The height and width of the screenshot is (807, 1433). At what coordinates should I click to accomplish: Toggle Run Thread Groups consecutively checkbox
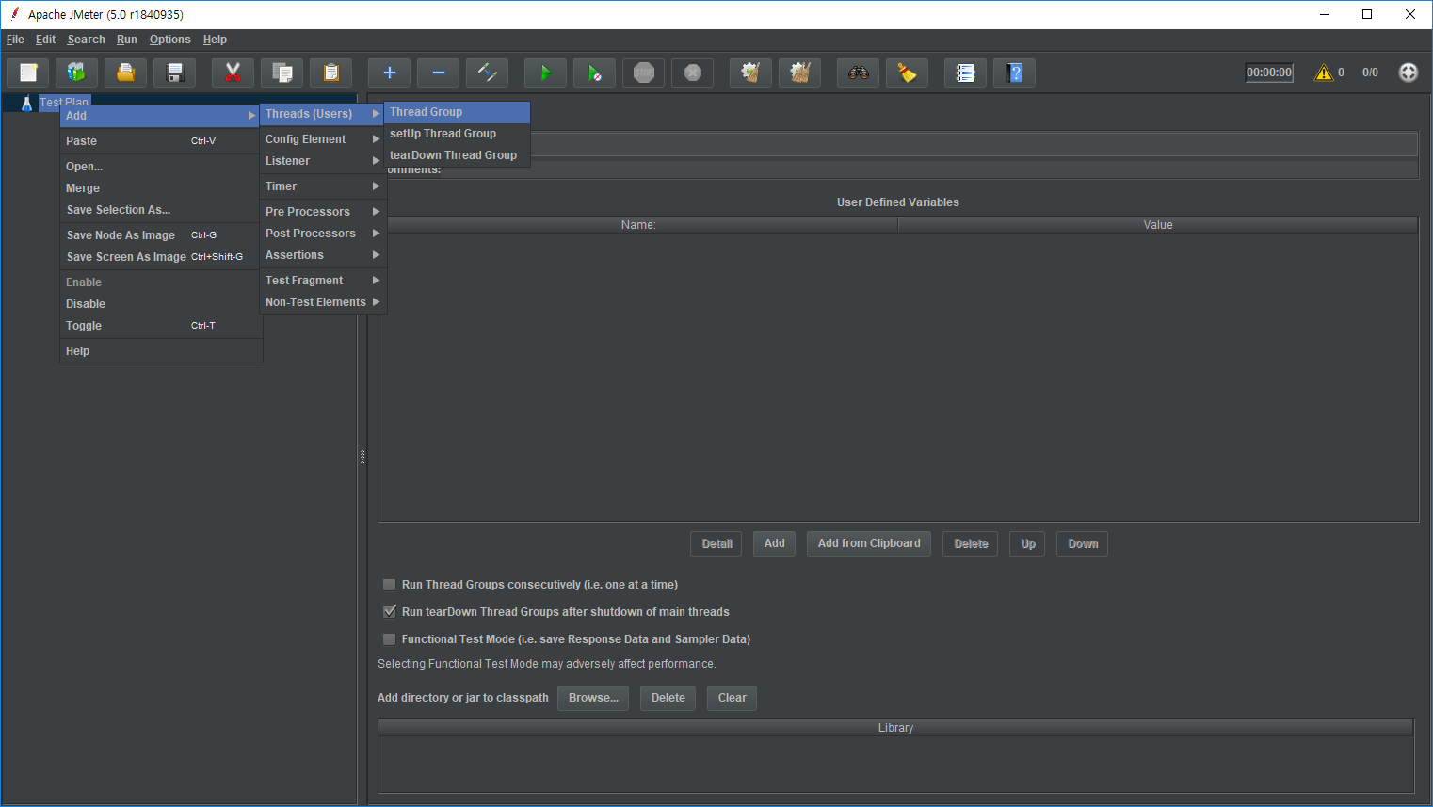tap(389, 585)
